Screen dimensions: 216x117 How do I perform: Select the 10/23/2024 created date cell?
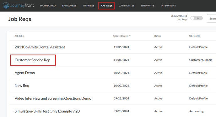121,73
